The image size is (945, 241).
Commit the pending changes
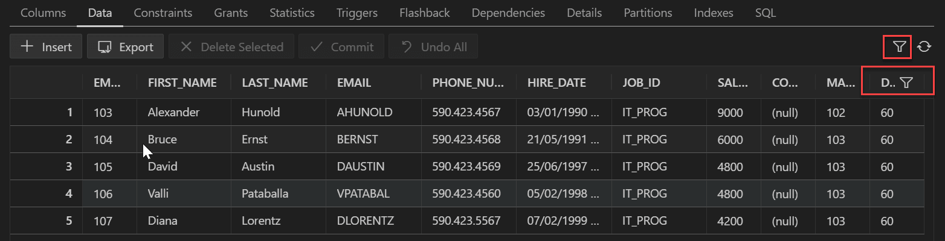(x=341, y=47)
